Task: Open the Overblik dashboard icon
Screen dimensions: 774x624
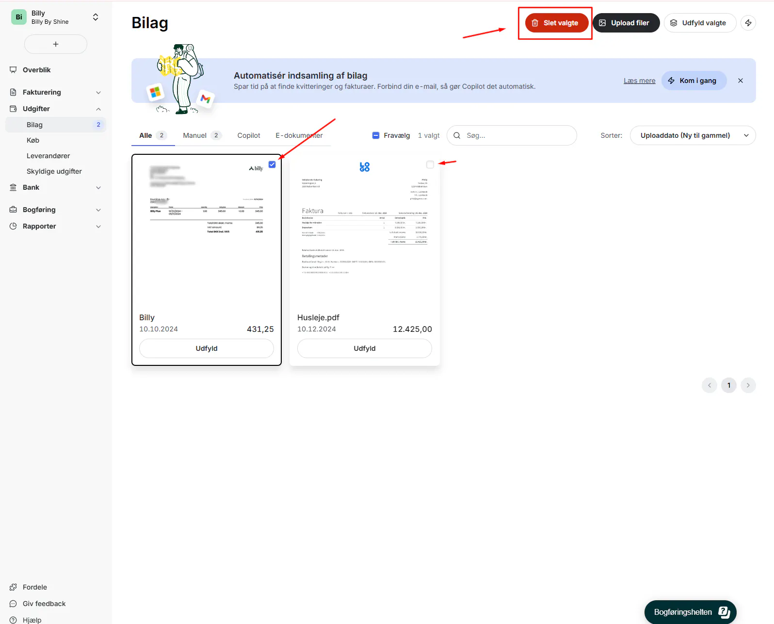Action: click(13, 70)
